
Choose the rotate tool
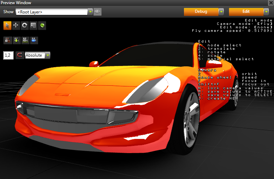coord(25,26)
